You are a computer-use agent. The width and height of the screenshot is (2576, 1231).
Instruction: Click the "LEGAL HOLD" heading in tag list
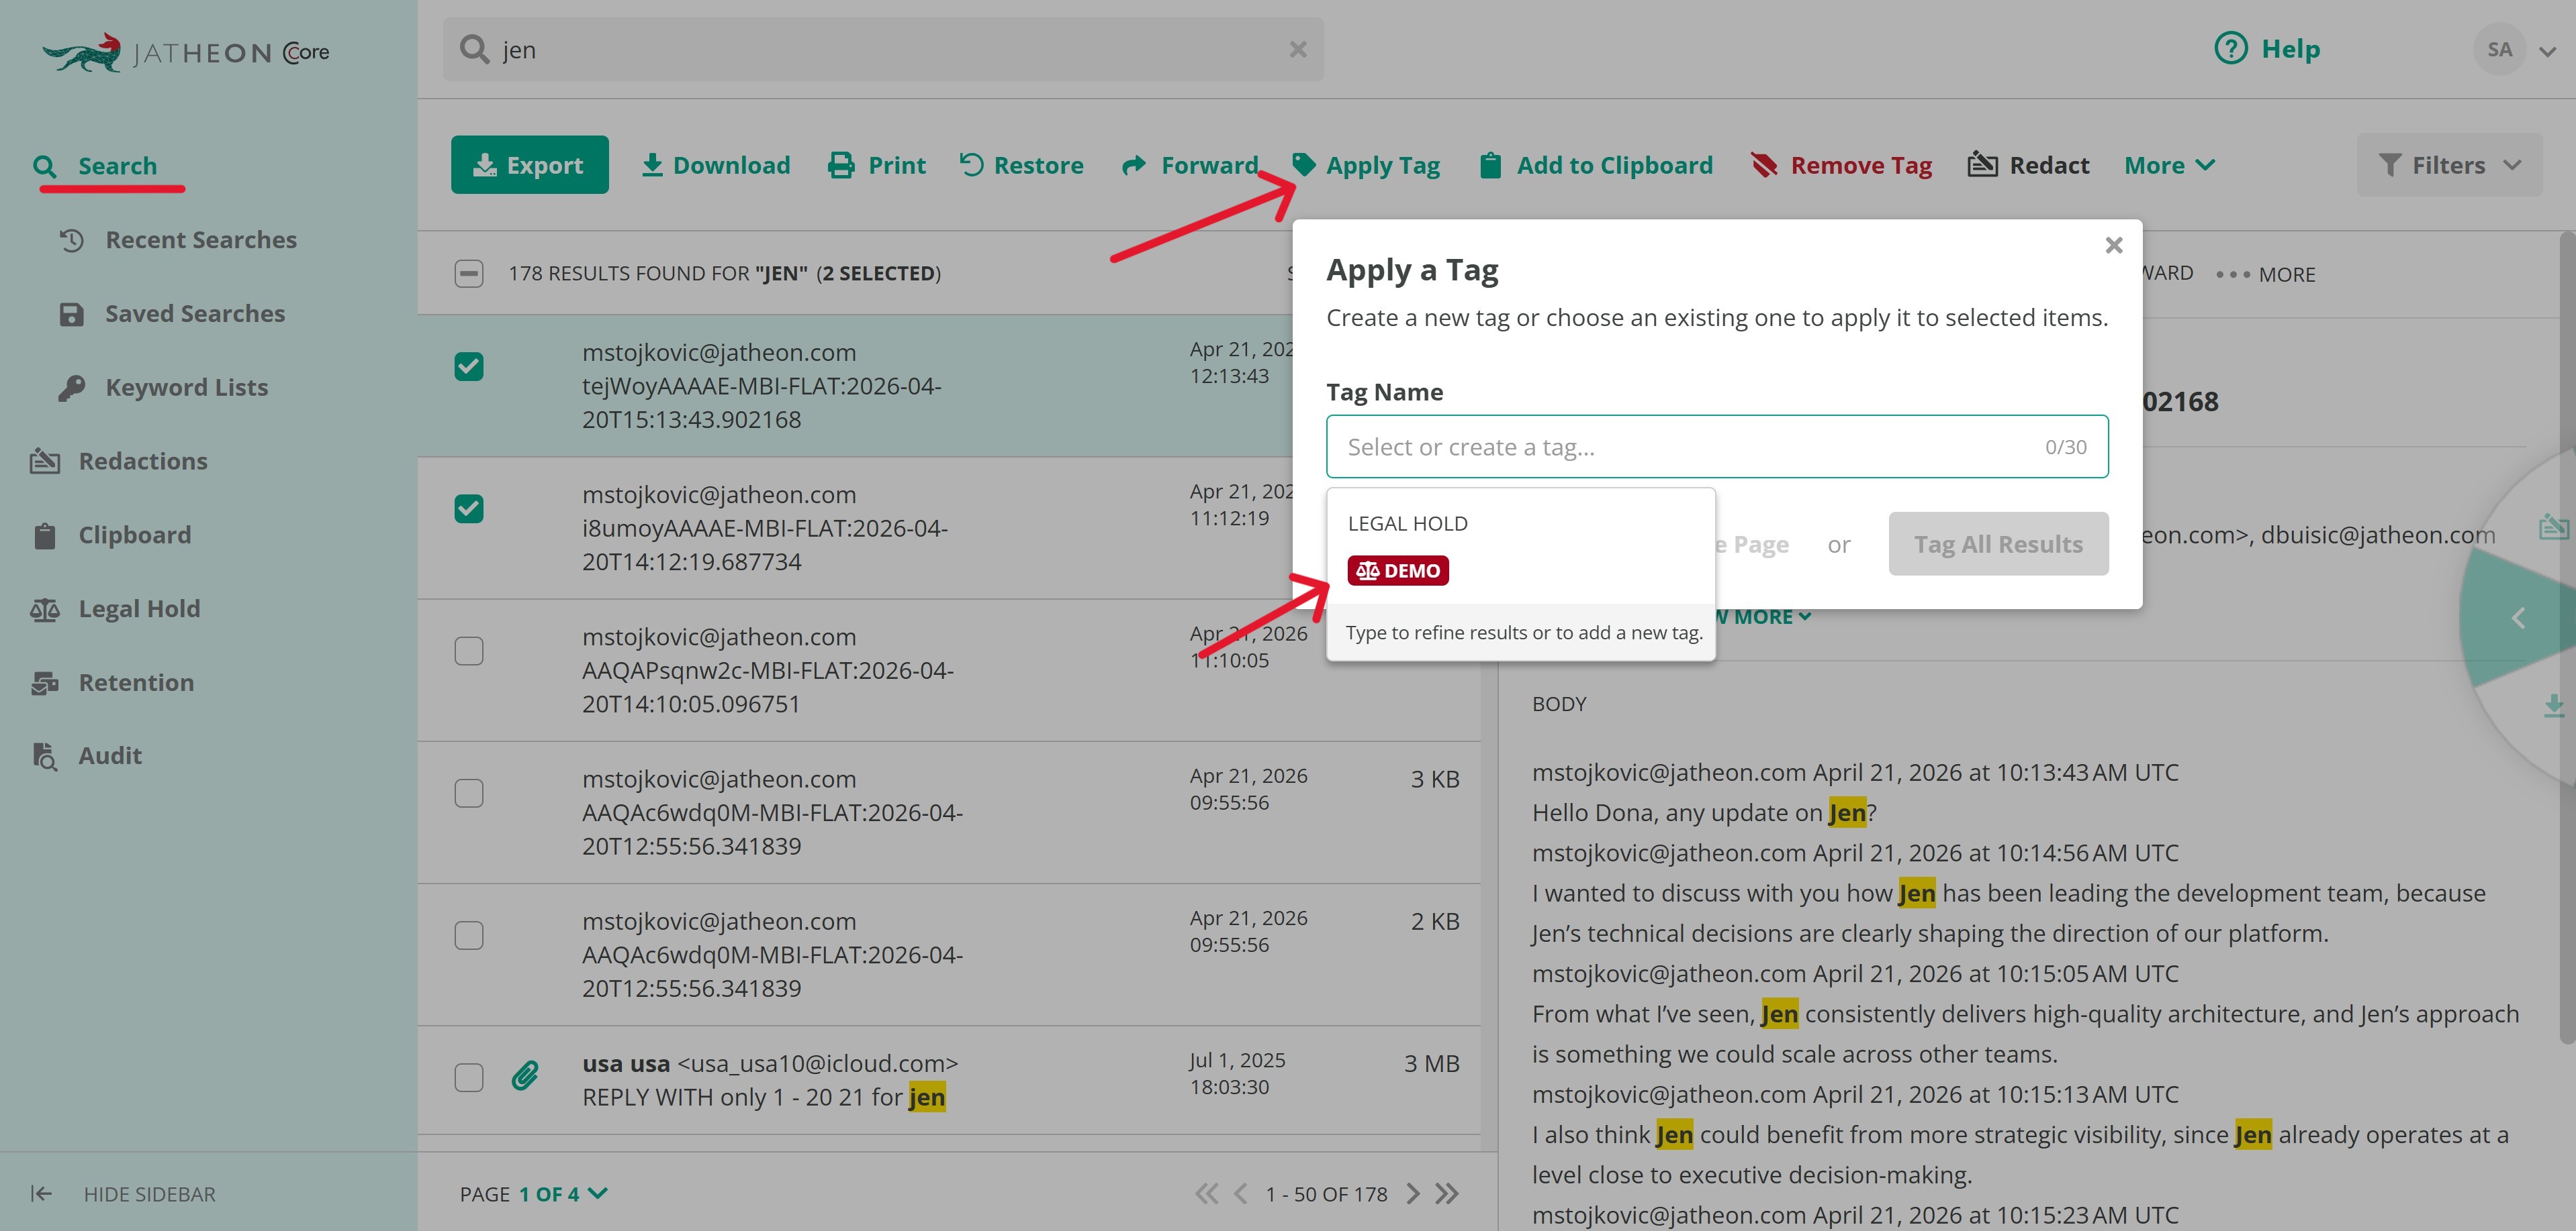click(x=1408, y=523)
